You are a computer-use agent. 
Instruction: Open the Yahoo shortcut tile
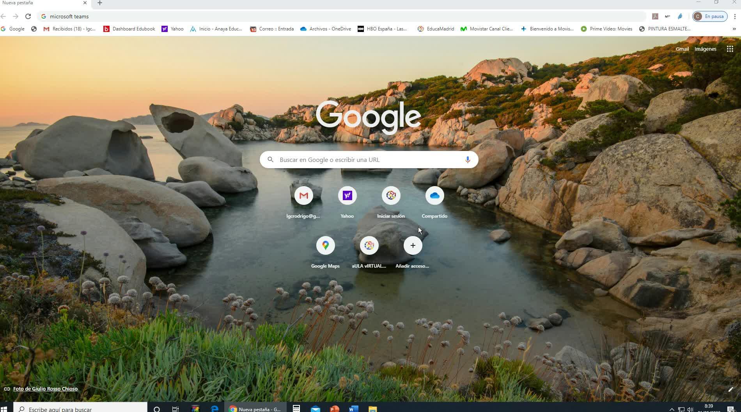pos(347,202)
